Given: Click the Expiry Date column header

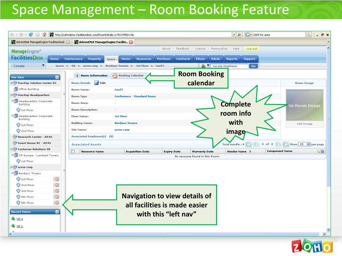Looking at the screenshot, I should pos(172,152).
